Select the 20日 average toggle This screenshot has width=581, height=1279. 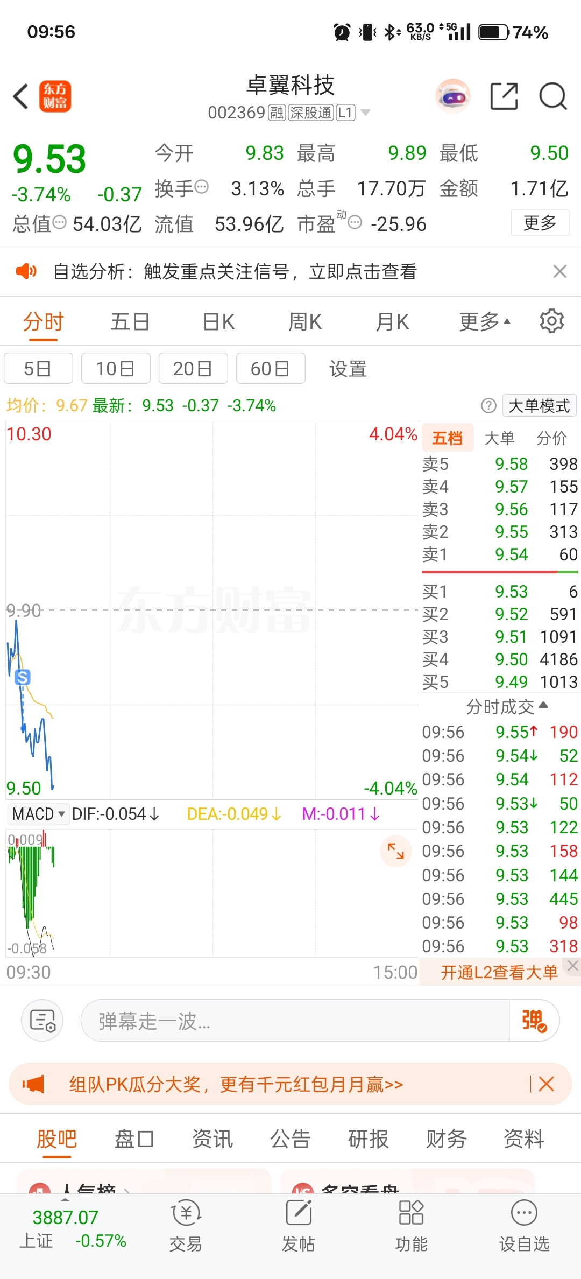[x=193, y=368]
